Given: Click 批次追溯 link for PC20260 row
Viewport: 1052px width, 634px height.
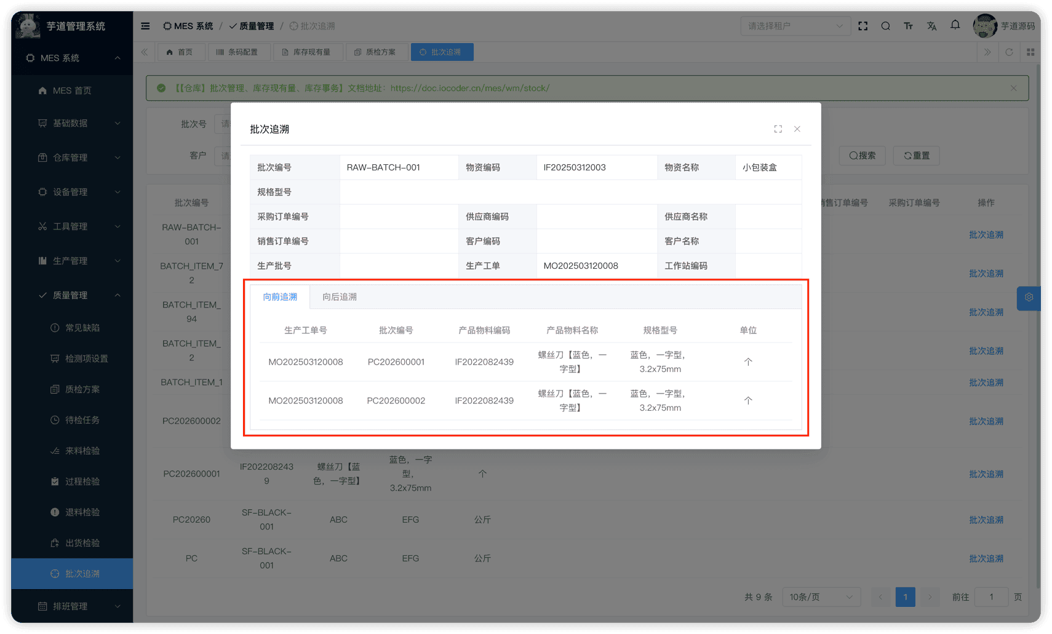Looking at the screenshot, I should (986, 520).
